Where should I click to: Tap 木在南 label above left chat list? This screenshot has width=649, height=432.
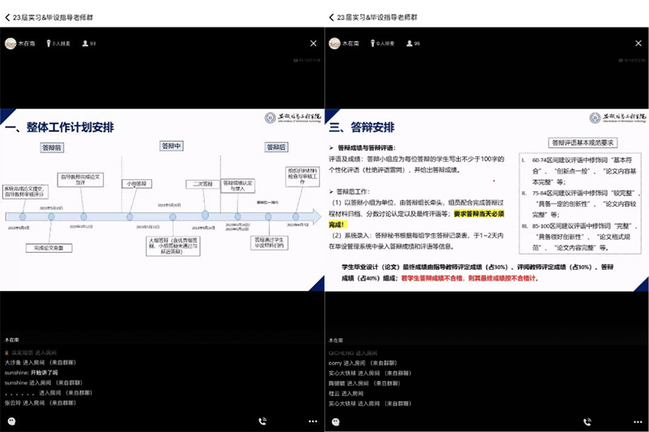pyautogui.click(x=11, y=340)
